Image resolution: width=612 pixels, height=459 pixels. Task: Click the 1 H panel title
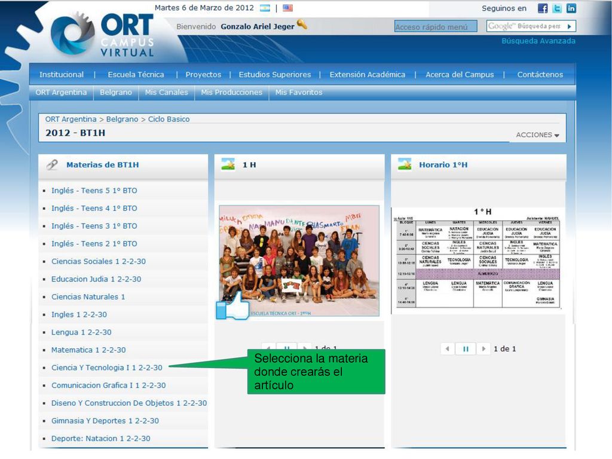point(249,165)
